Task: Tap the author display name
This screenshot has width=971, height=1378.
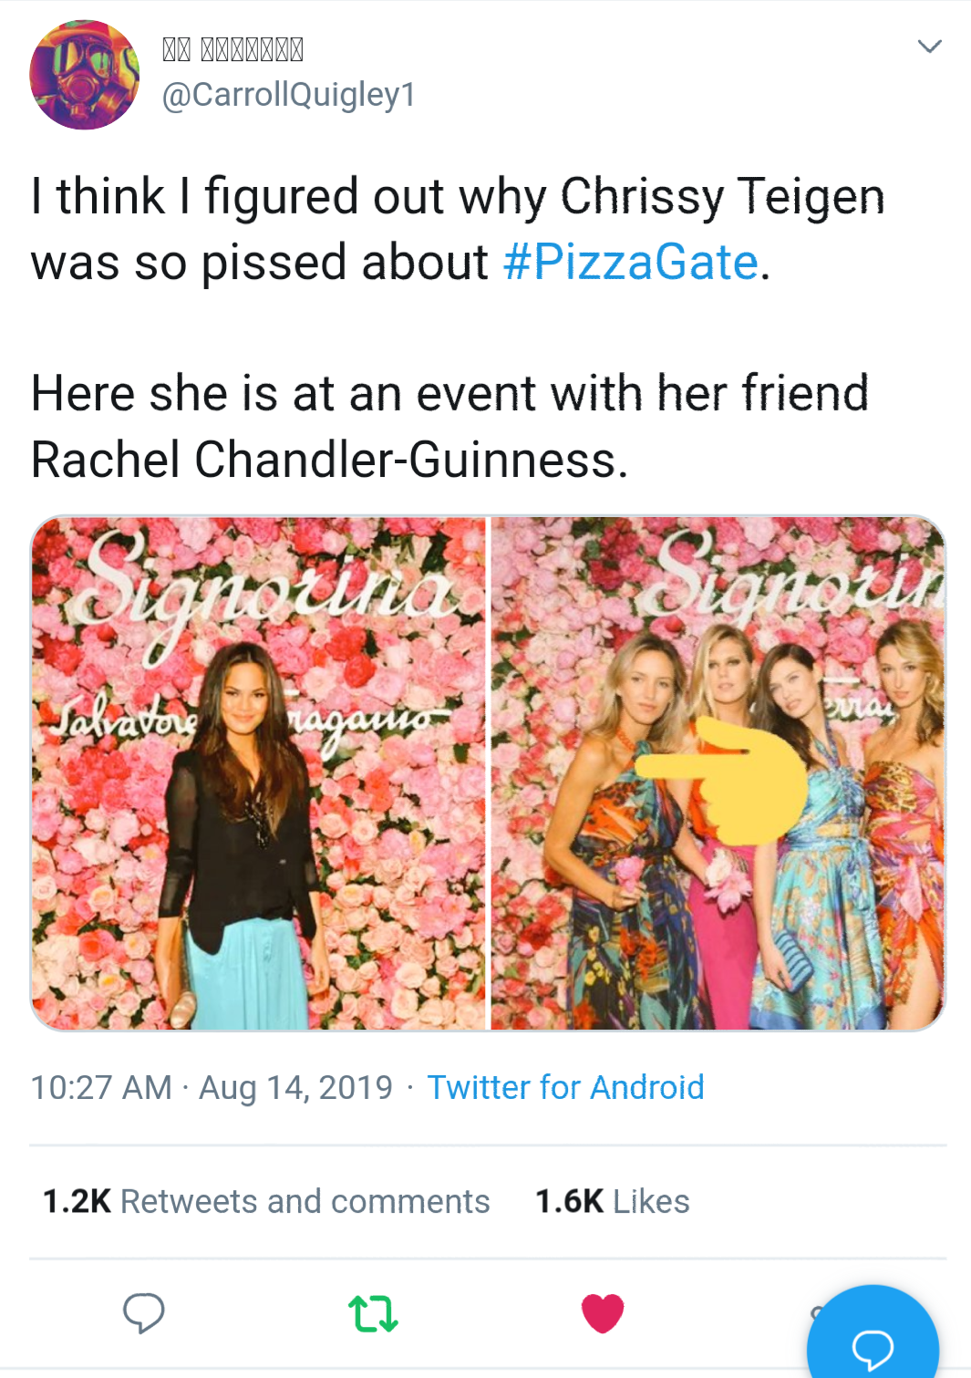Action: (232, 48)
